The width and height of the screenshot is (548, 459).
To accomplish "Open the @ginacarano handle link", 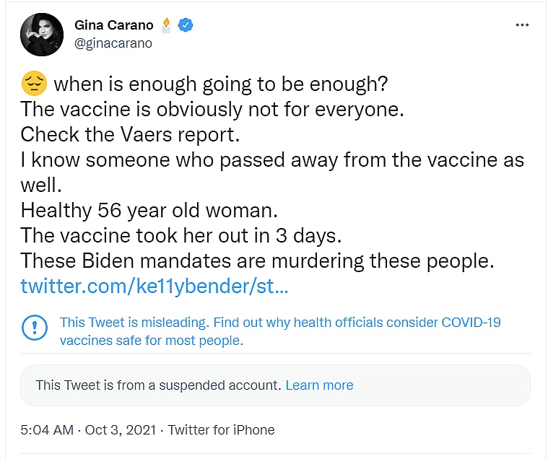I will [113, 43].
